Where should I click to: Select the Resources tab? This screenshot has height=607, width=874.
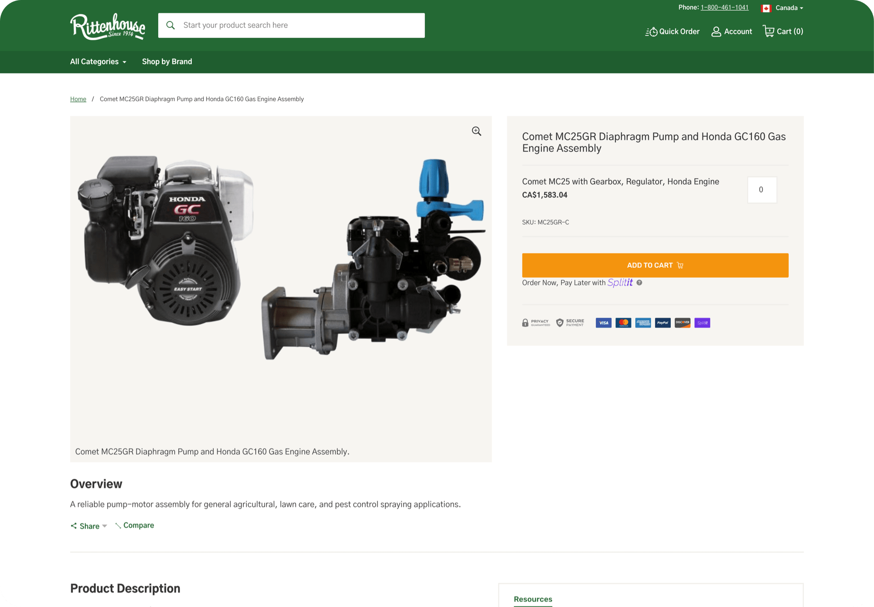[x=533, y=599]
